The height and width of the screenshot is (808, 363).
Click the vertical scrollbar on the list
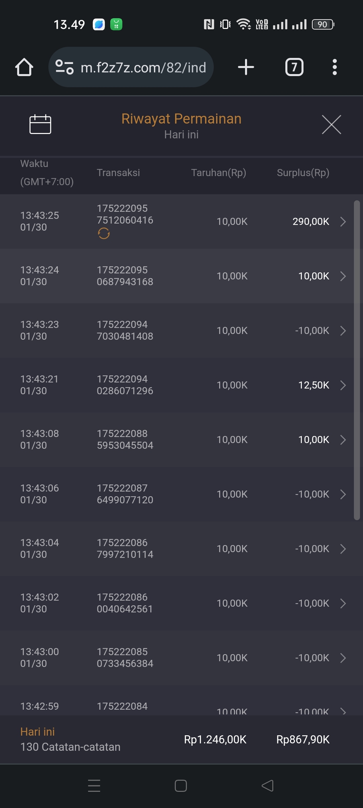(x=357, y=360)
